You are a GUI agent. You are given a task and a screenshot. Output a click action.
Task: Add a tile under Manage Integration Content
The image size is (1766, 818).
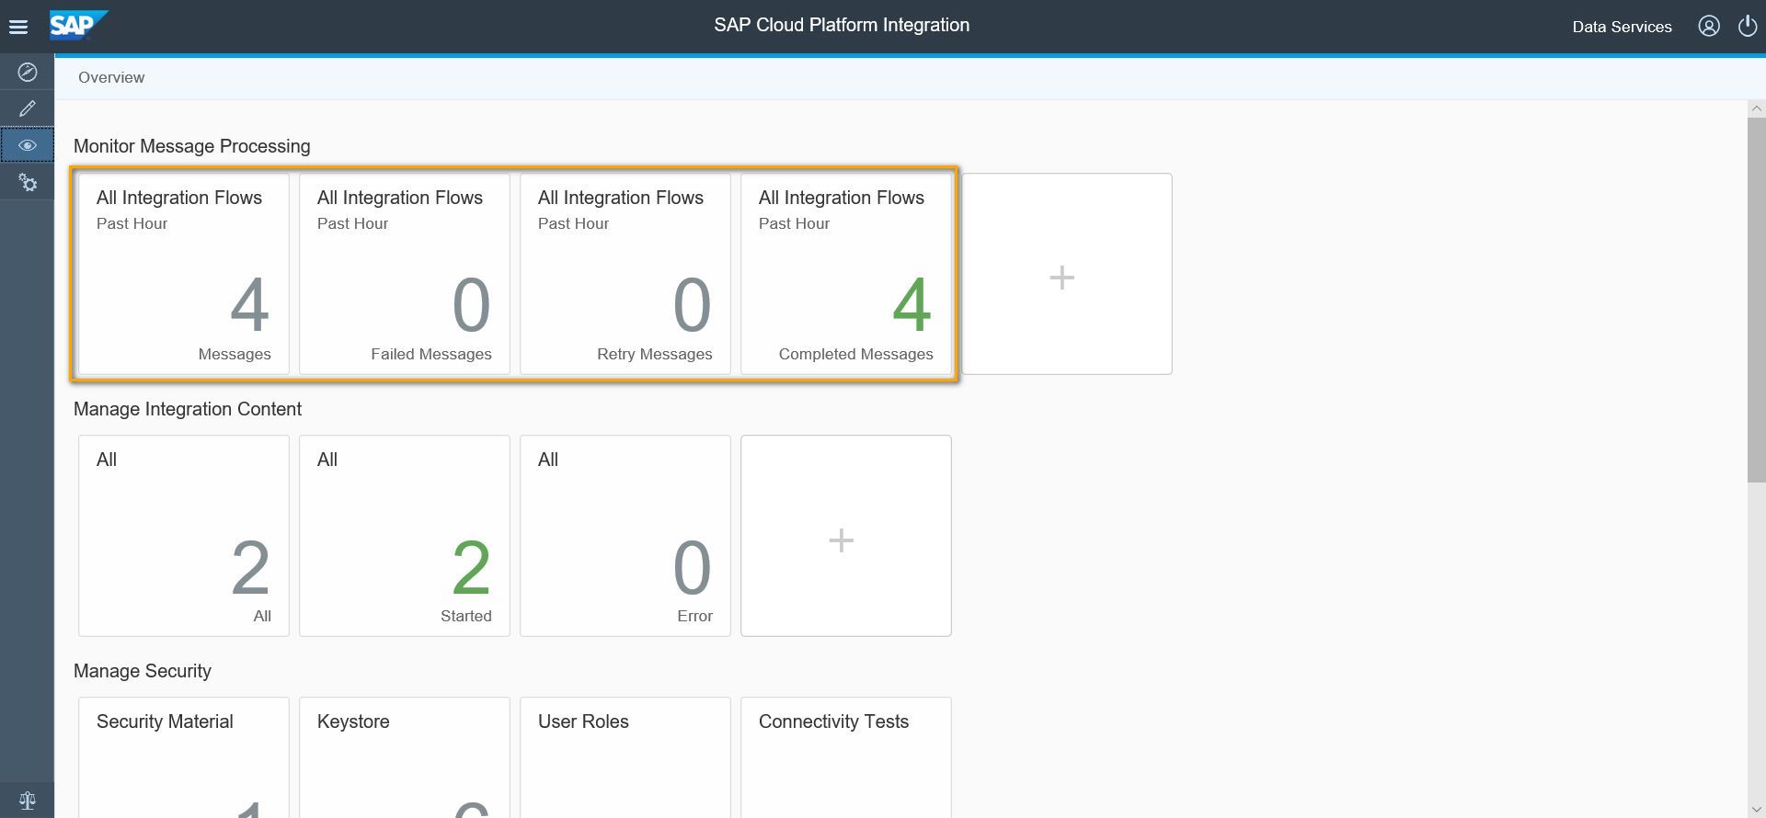[846, 536]
